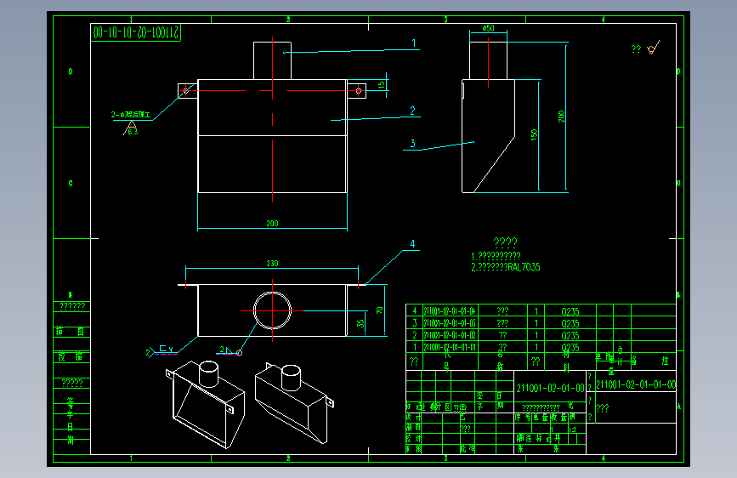Click the 15 dimension near the mounting tab
This screenshot has height=478, width=737.
pos(381,85)
